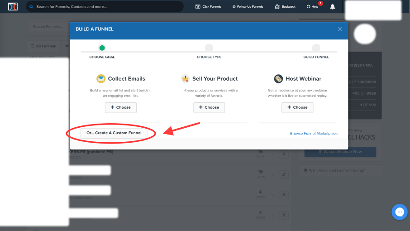Viewport: 410px width, 231px height.
Task: Open Browse Funnel Marketplace link
Action: (314, 134)
